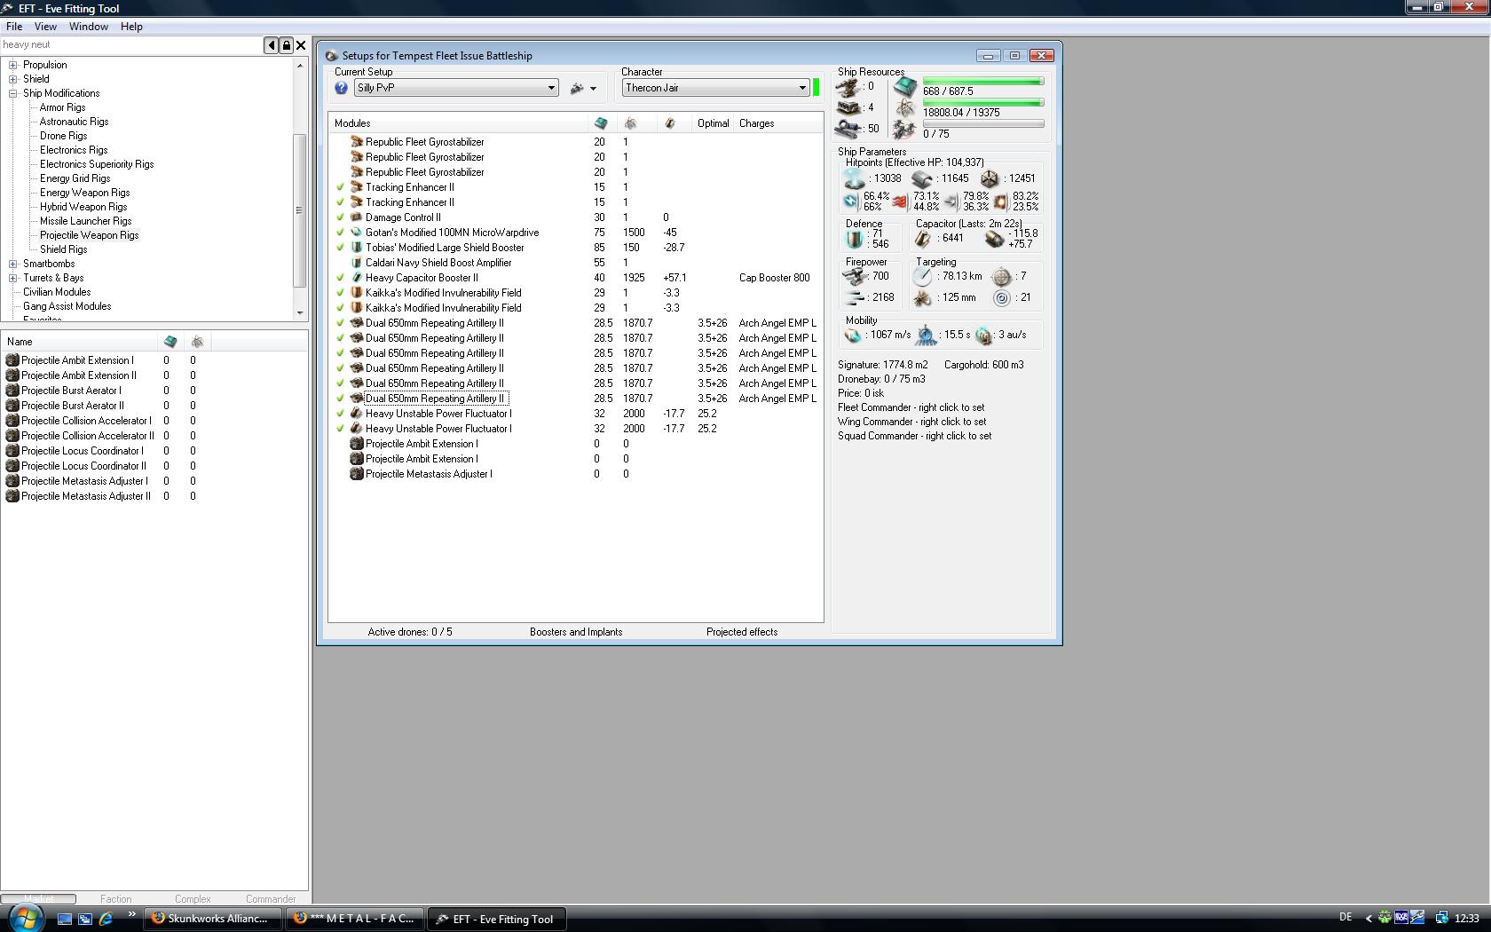Image resolution: width=1491 pixels, height=932 pixels.
Task: Open Projected effects panel
Action: (x=742, y=632)
